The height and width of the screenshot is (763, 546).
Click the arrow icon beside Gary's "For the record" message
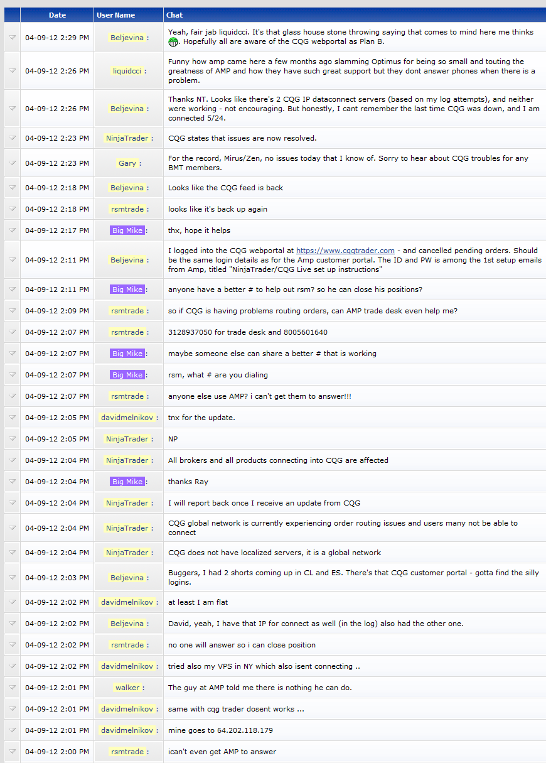tap(12, 163)
